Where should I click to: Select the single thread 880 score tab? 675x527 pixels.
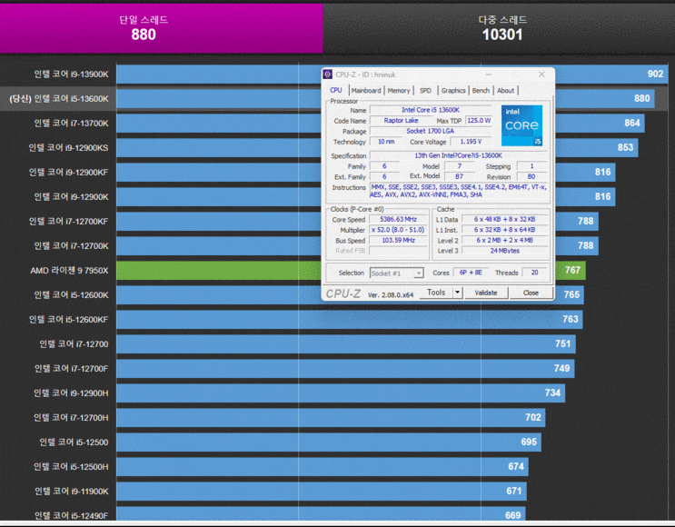point(162,28)
